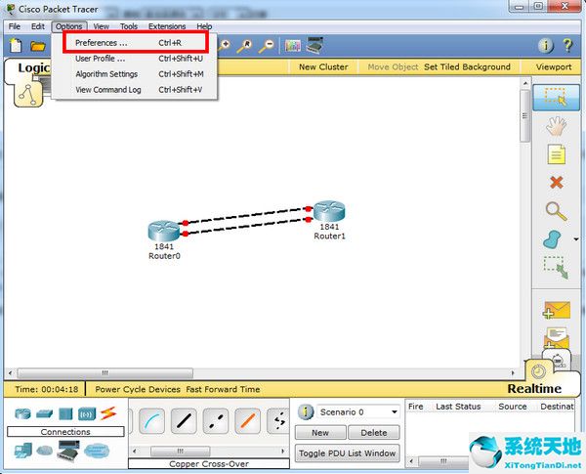Viewport: 586px width, 474px height.
Task: Choose the Delete tool red X
Action: tap(556, 183)
